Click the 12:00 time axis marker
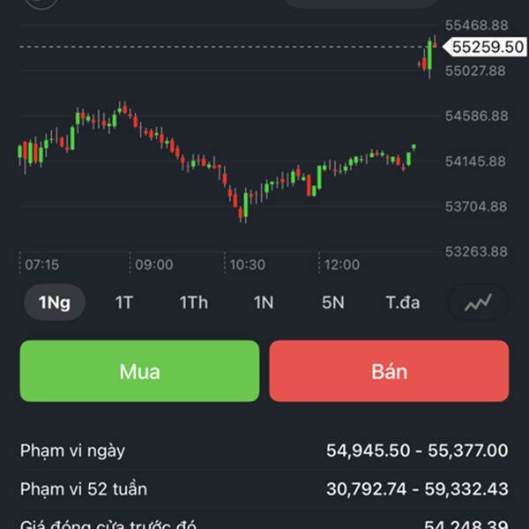 (x=341, y=264)
